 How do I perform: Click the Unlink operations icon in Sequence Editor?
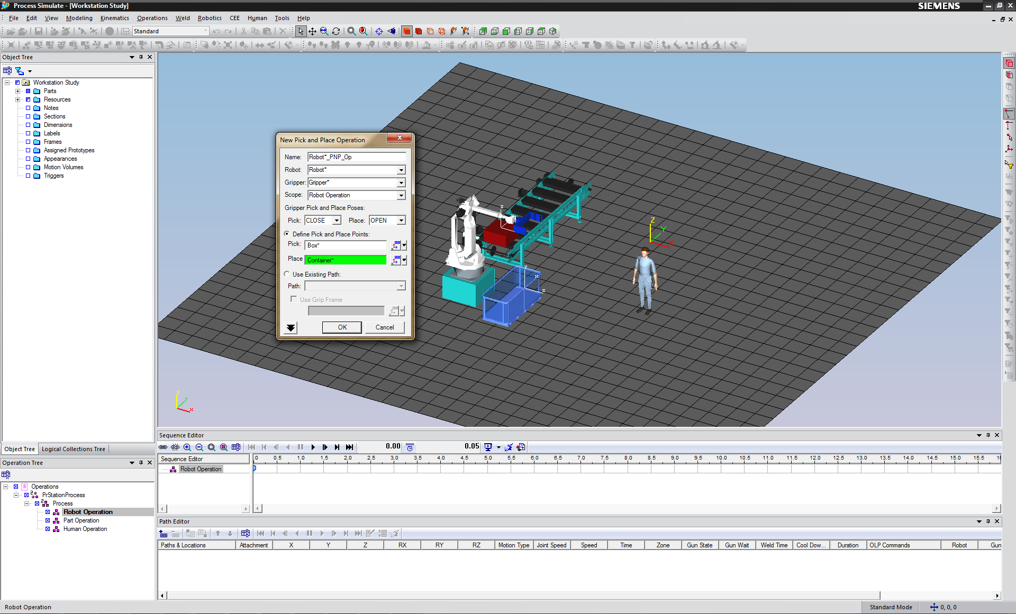(175, 447)
